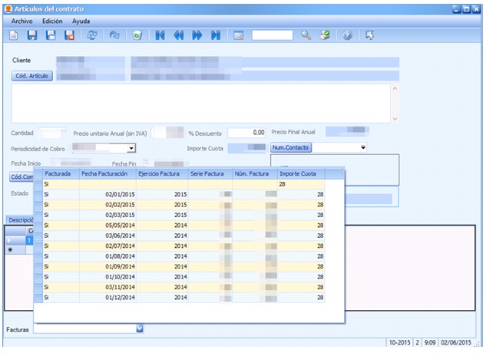The image size is (486, 356).
Task: Open the Edición menu
Action: 52,21
